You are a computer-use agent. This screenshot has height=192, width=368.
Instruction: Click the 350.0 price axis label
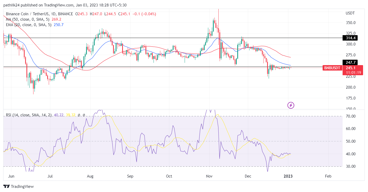[x=350, y=23]
